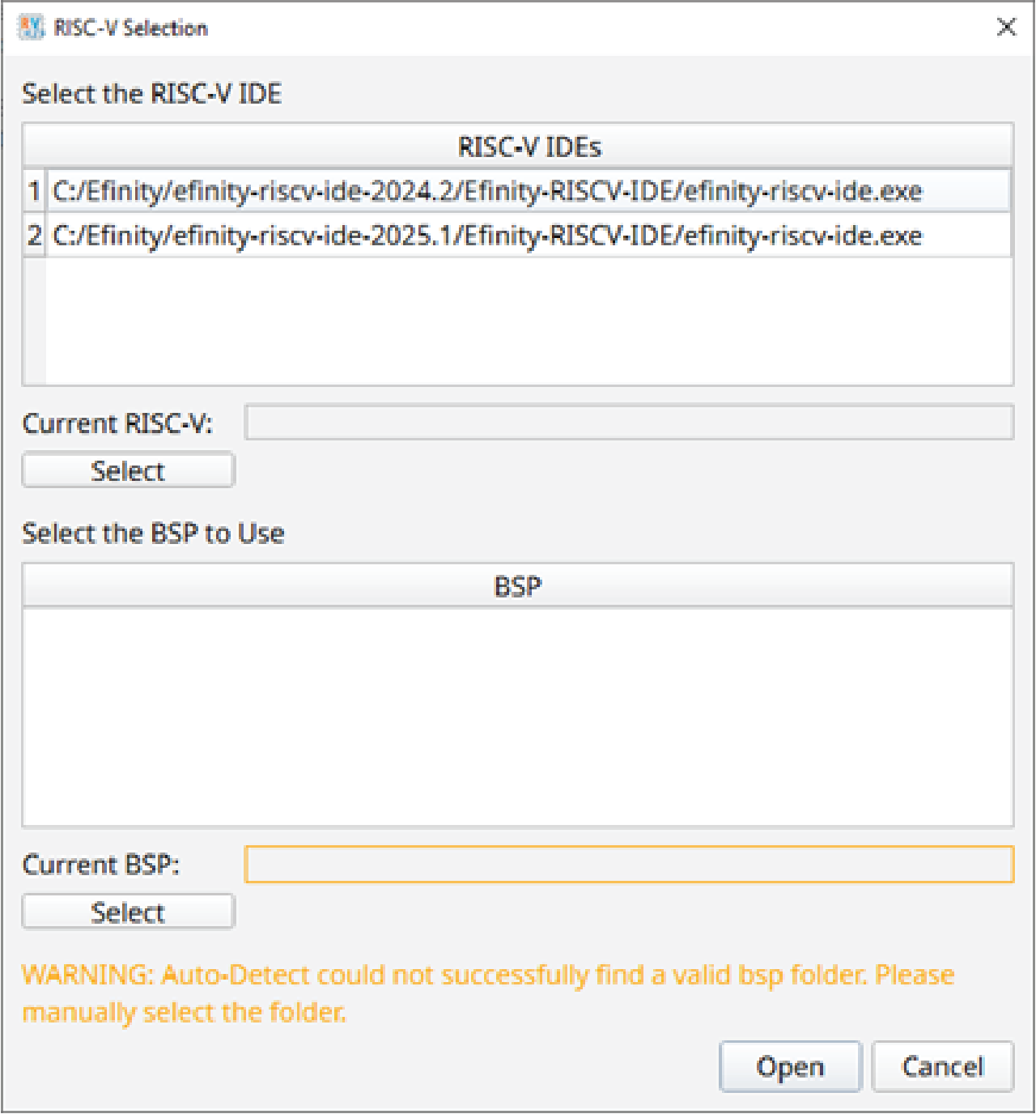This screenshot has width=1036, height=1114.
Task: Close the RISC-V Selection dialog
Action: (x=1006, y=28)
